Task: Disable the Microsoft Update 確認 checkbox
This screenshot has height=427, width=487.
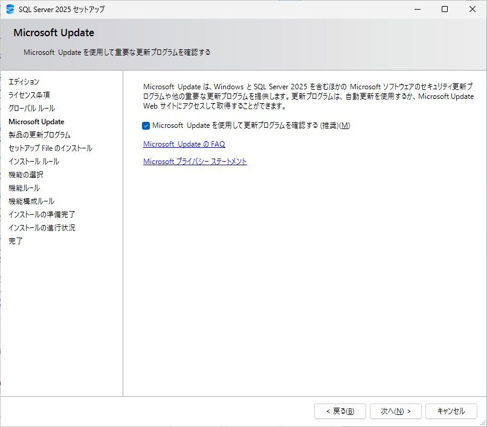Action: (x=146, y=125)
